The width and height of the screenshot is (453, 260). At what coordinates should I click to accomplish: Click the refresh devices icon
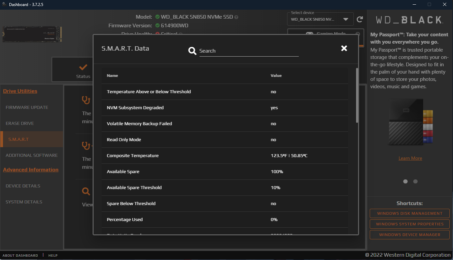[360, 19]
